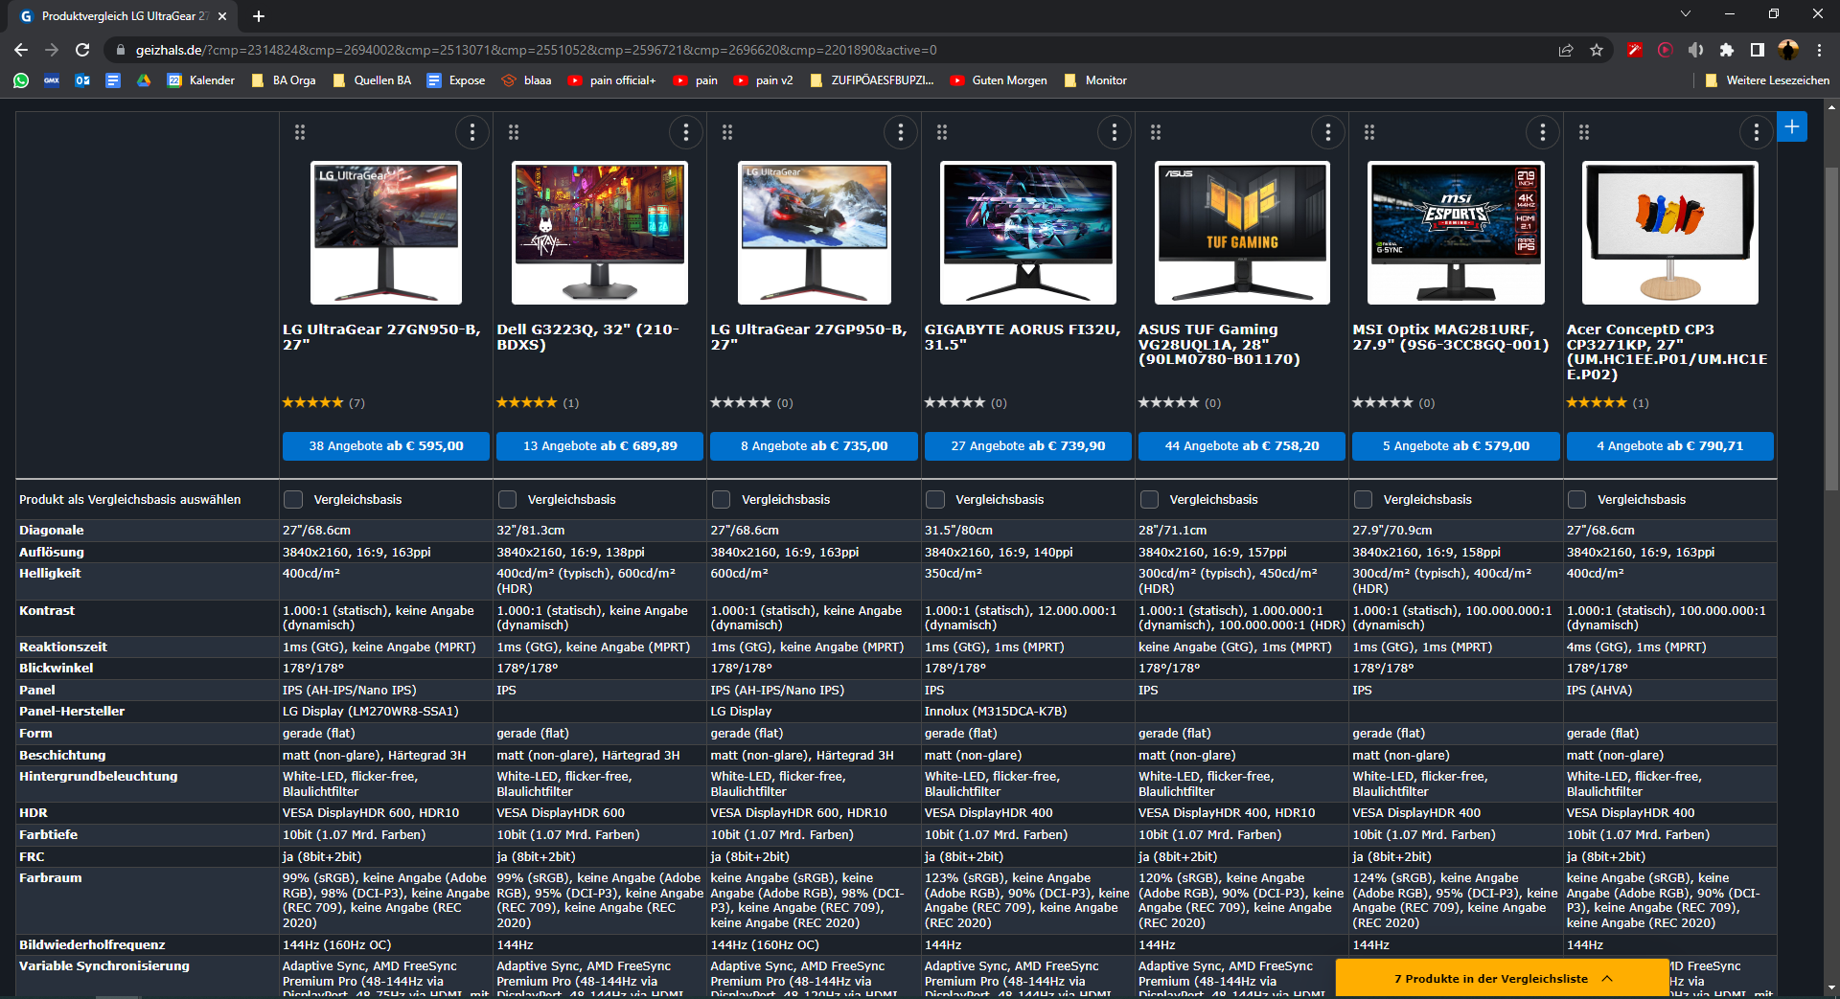
Task: View 4 Angebote ab € 790,71
Action: point(1670,446)
